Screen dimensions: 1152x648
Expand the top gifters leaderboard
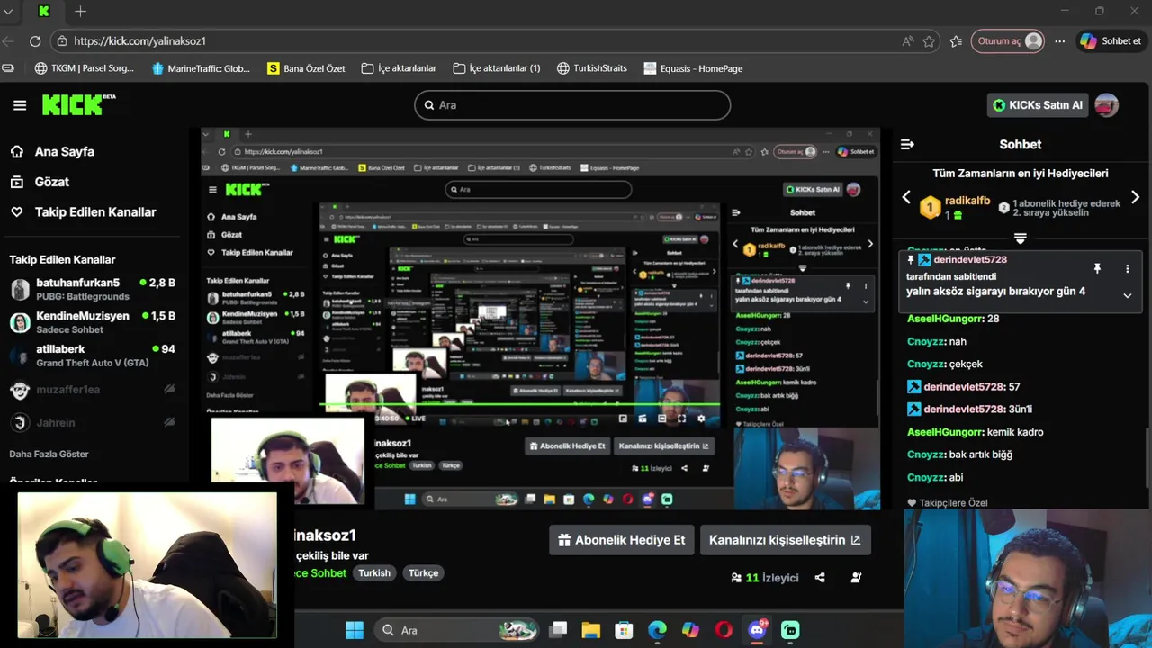1020,238
